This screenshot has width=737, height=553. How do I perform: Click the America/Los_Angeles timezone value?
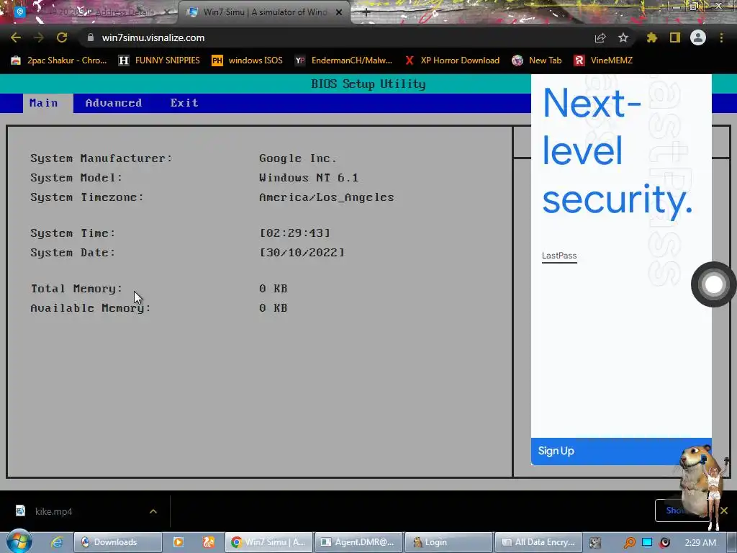click(327, 197)
